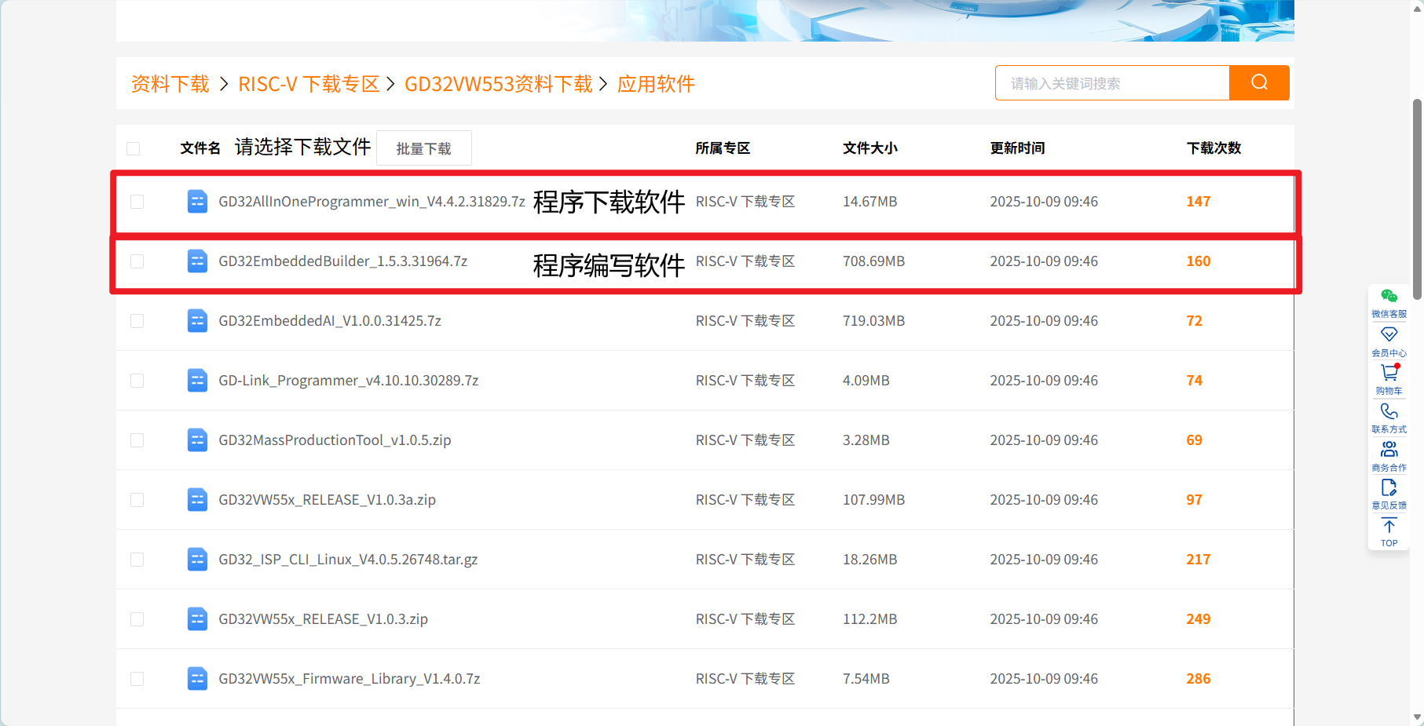
Task: Check the GD-Link_Programmer file checkbox
Action: tap(137, 381)
